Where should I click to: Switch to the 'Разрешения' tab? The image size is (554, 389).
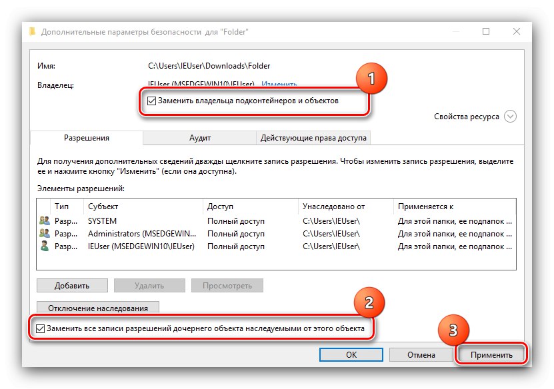point(87,138)
